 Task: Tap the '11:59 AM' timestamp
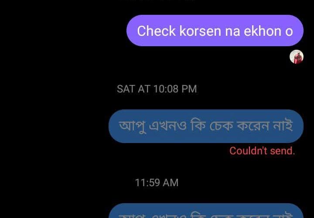point(157,183)
